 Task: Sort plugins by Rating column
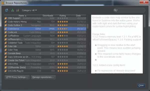[63, 15]
